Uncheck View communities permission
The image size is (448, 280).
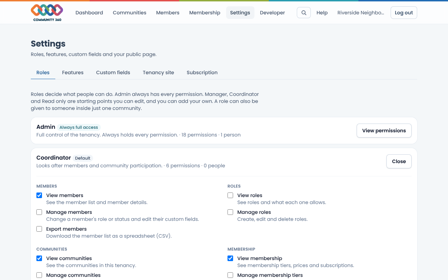click(39, 258)
